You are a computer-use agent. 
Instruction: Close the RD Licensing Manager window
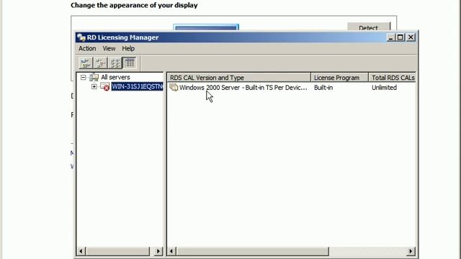(411, 37)
